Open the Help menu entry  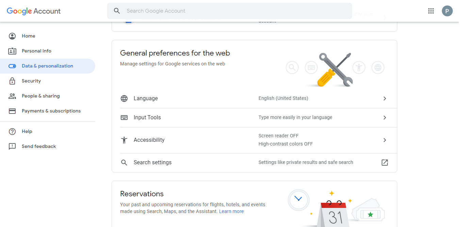[x=27, y=131]
